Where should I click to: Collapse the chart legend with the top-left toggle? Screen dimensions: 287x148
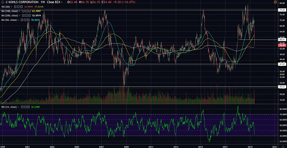2,2
